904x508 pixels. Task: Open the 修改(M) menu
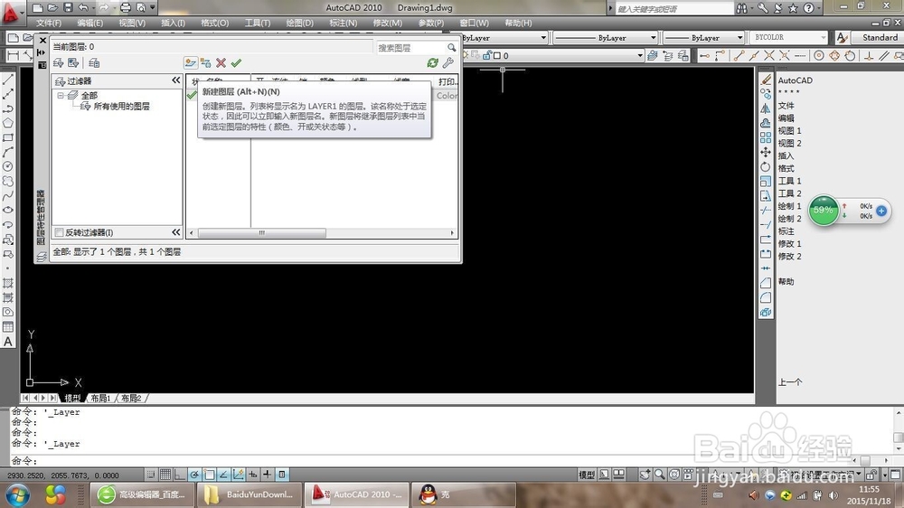[x=388, y=24]
